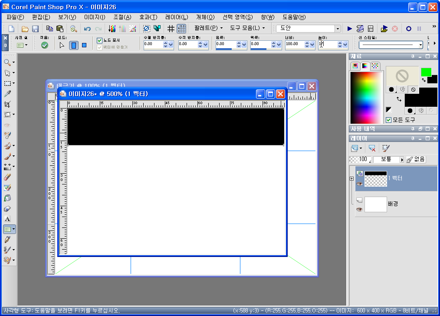This screenshot has width=440, height=316.
Task: Open the script dropdown showing 도안
Action: coord(338,28)
